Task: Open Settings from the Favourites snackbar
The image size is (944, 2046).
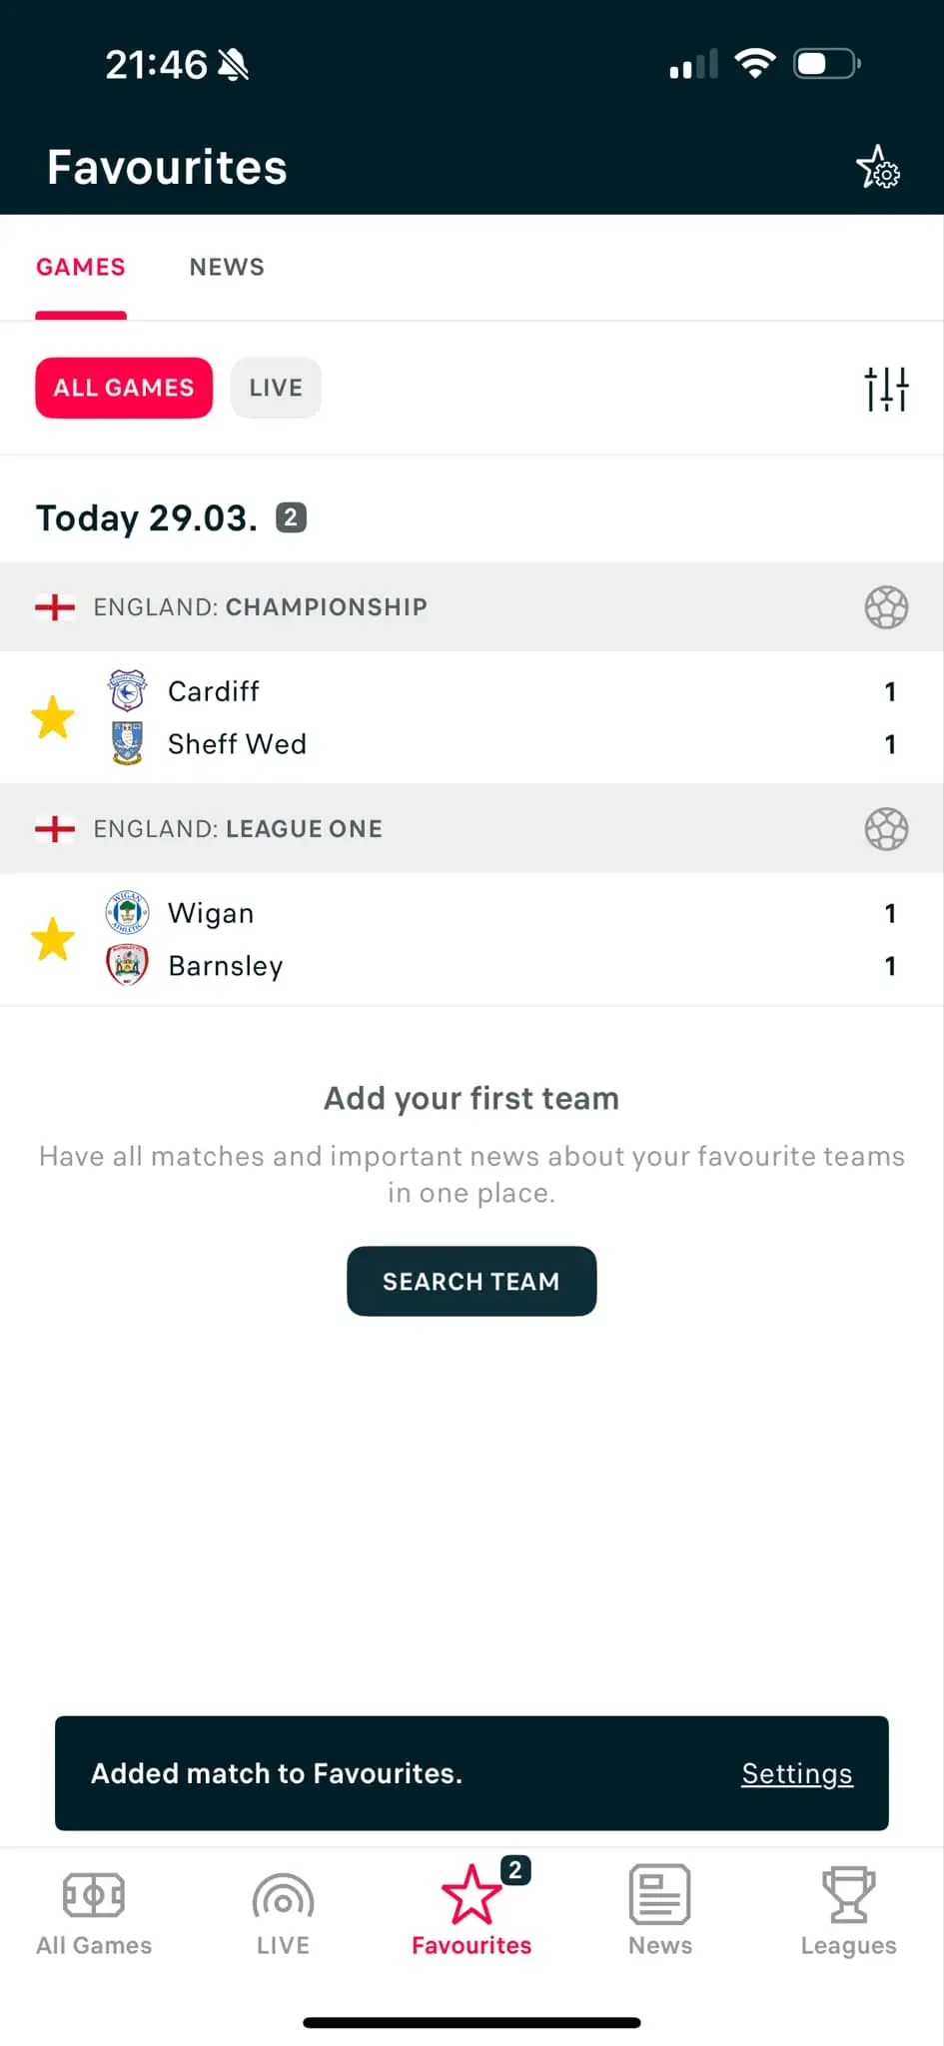Action: (x=796, y=1773)
